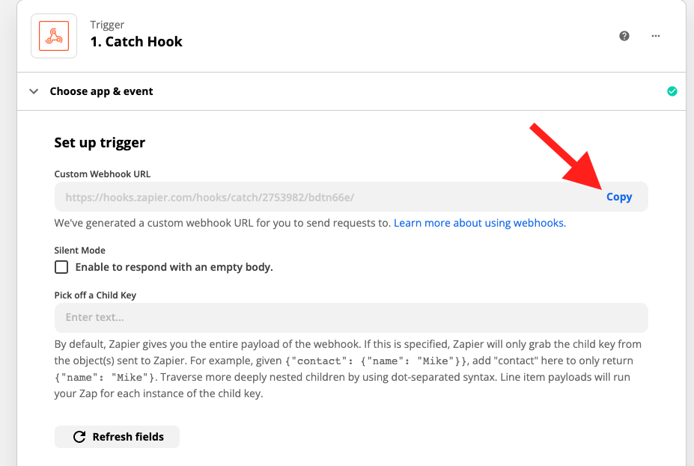Click the Webhooks app icon
This screenshot has width=694, height=466.
[x=54, y=36]
